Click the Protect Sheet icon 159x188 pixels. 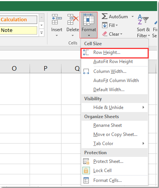pos(86,161)
